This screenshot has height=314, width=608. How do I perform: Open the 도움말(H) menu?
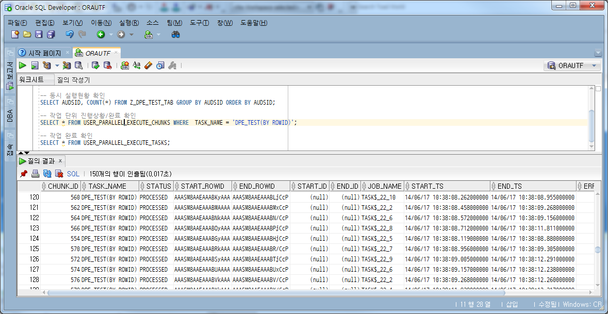[x=254, y=23]
